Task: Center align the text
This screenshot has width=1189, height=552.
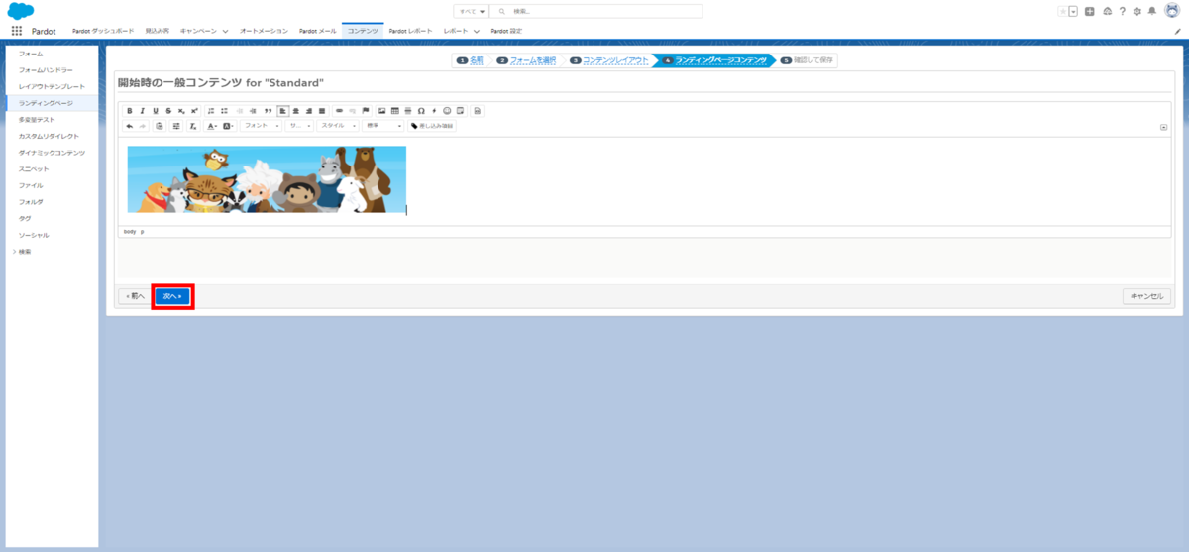Action: tap(295, 111)
